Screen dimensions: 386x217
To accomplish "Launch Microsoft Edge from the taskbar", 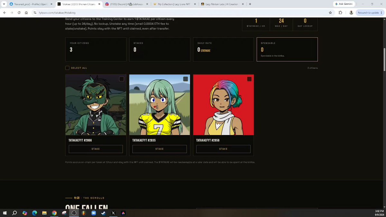I will [34, 213].
